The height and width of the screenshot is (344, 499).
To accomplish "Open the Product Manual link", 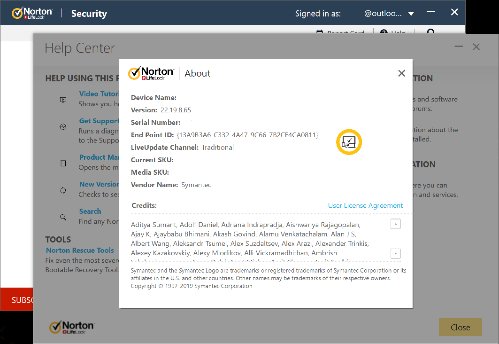I will pos(99,157).
